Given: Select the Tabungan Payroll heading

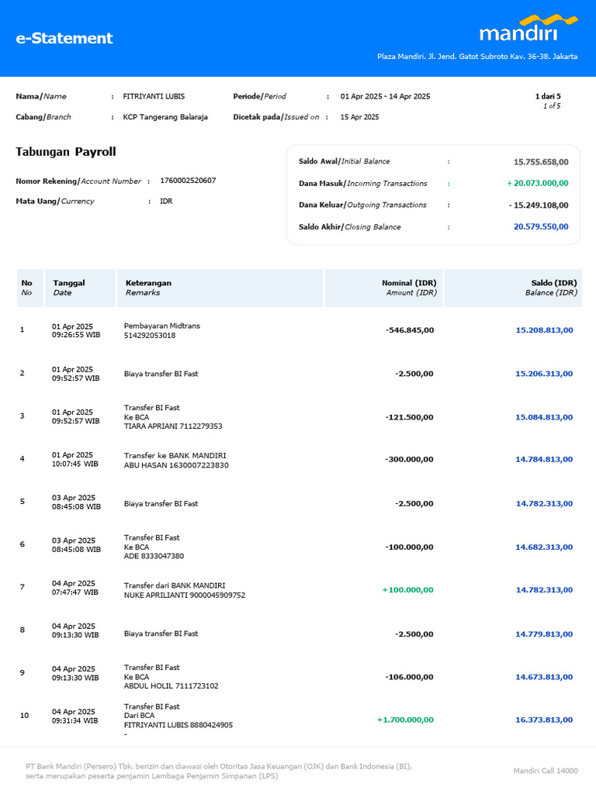Looking at the screenshot, I should click(x=66, y=152).
